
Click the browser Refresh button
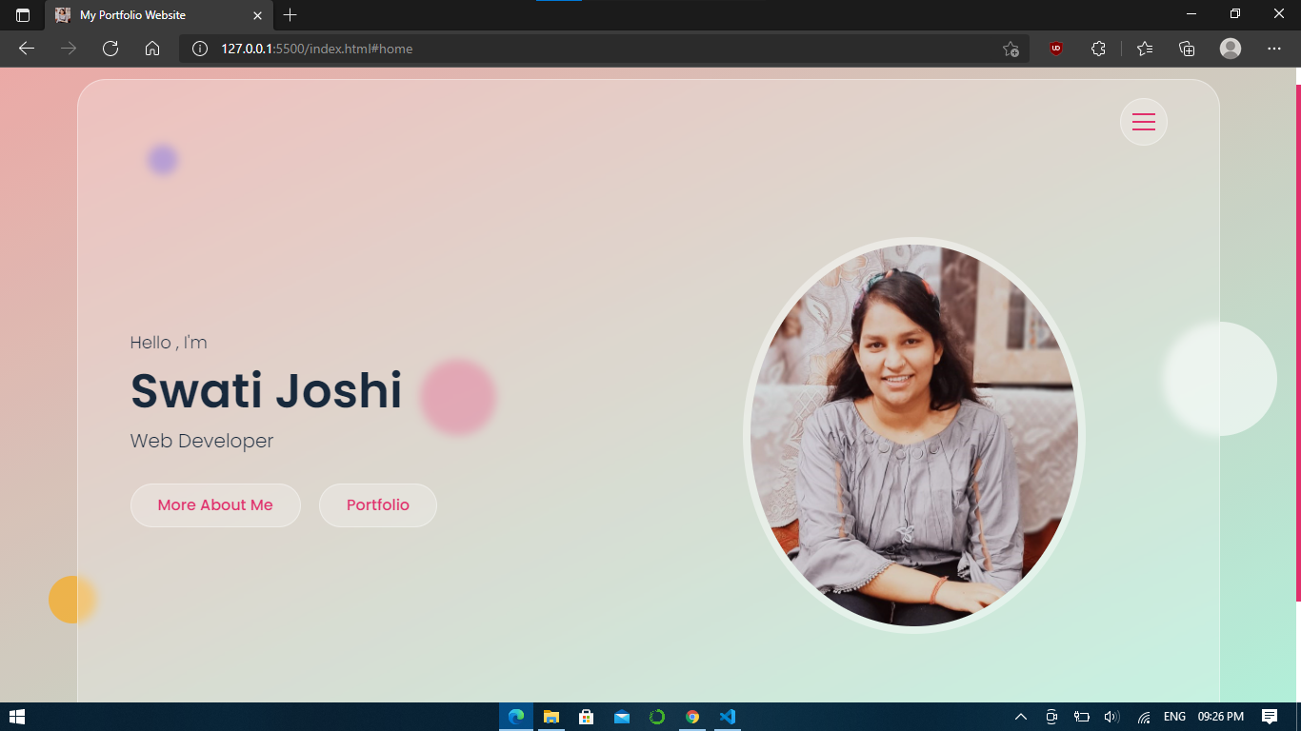point(110,49)
